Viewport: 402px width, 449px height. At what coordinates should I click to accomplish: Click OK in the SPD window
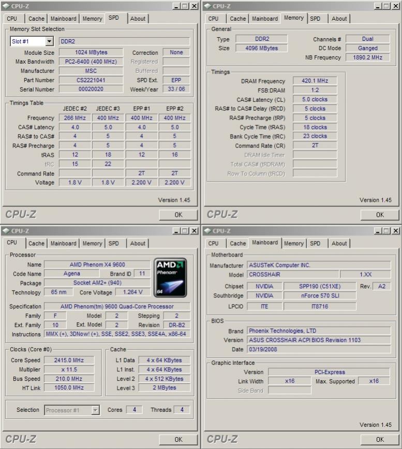coord(178,215)
